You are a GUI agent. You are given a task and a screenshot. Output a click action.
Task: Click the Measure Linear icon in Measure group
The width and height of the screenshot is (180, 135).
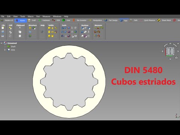click(x=95, y=28)
